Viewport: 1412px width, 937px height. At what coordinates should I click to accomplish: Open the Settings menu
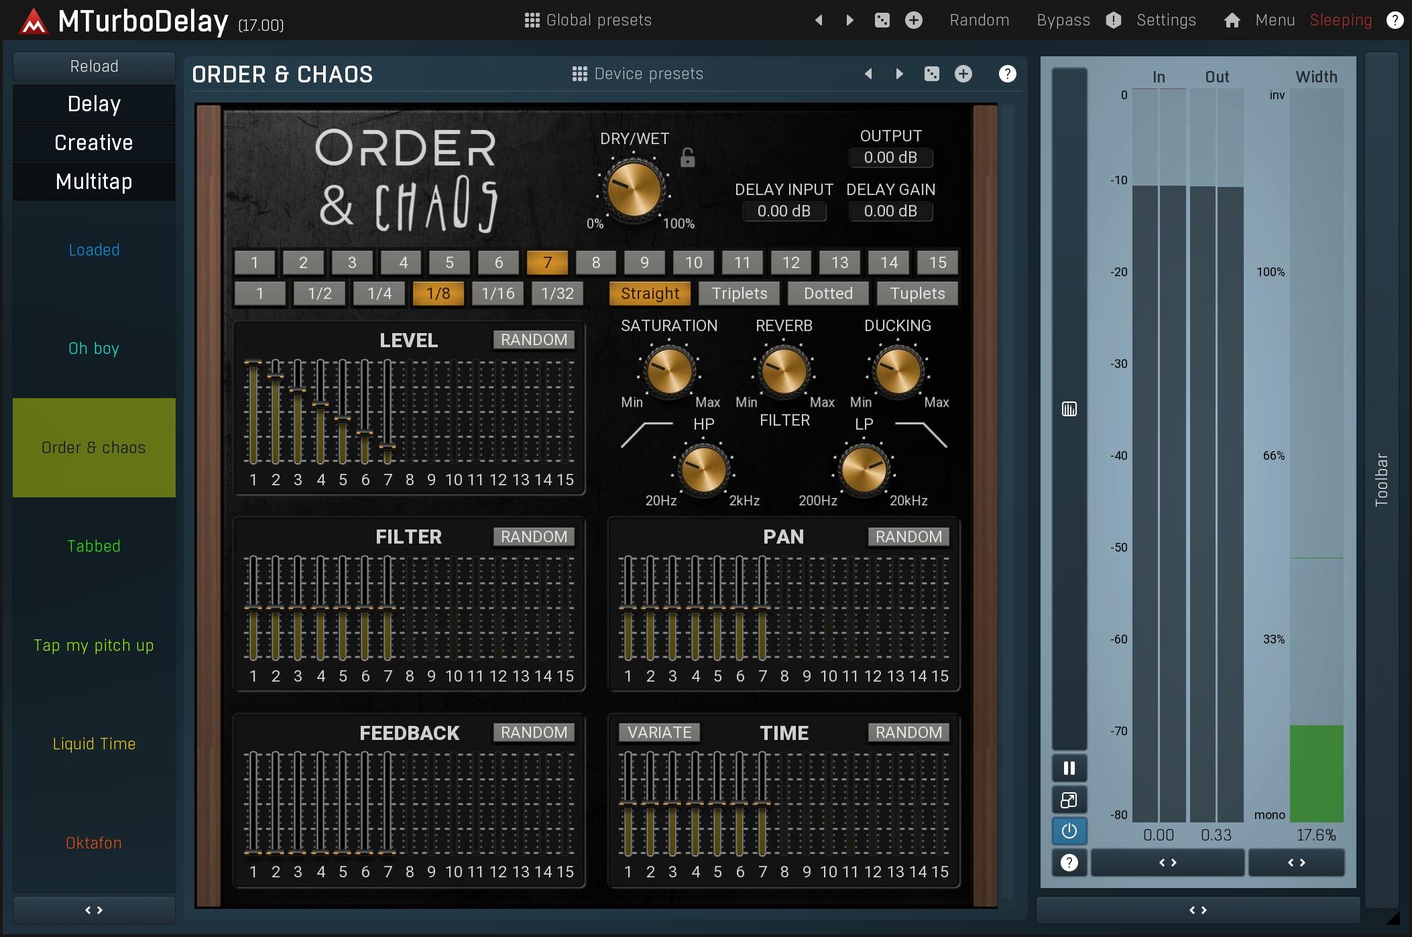(x=1166, y=20)
